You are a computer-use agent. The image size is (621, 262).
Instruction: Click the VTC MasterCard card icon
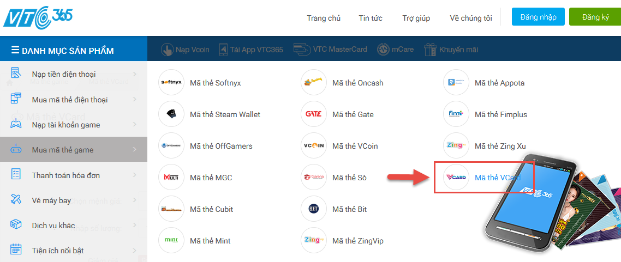302,49
